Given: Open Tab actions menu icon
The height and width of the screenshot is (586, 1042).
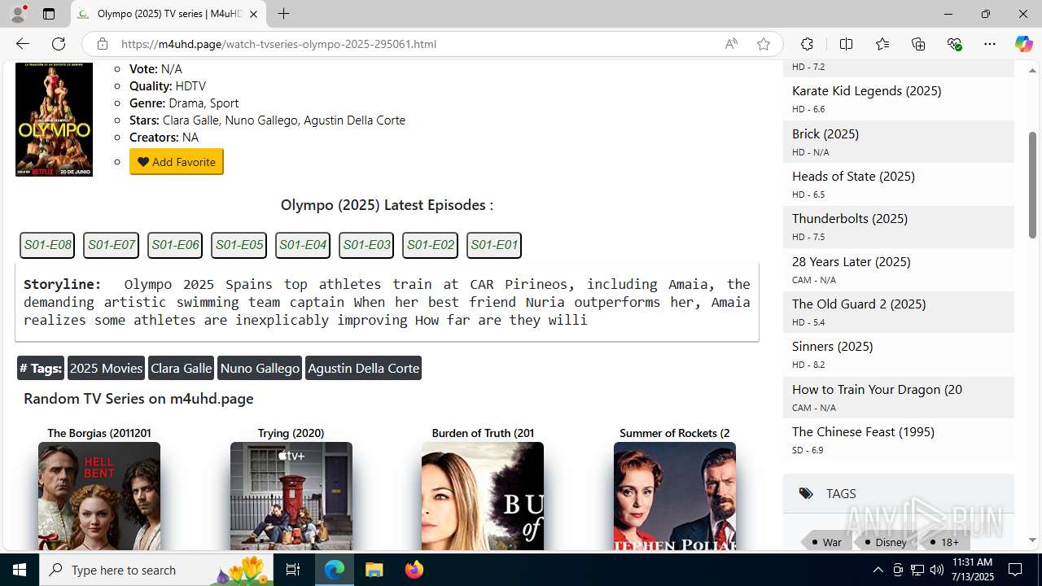Looking at the screenshot, I should pyautogui.click(x=49, y=14).
